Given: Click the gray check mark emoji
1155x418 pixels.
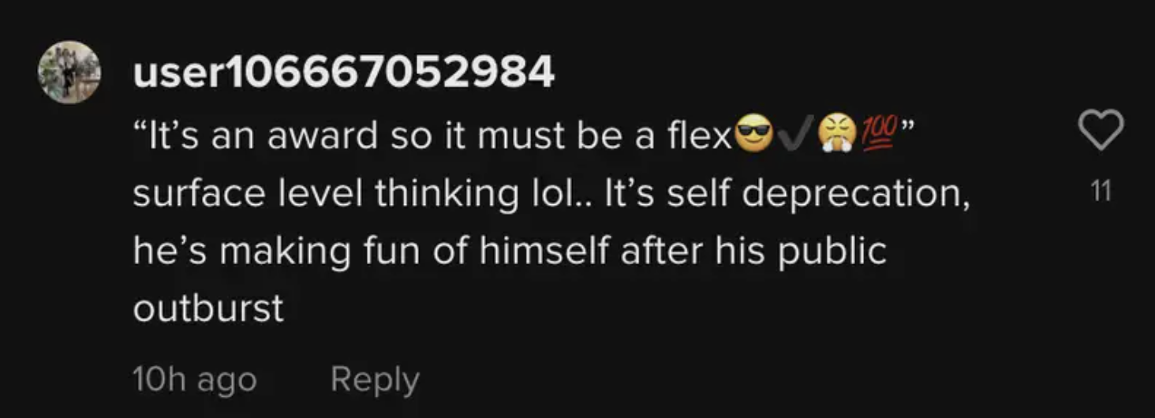Looking at the screenshot, I should point(795,135).
